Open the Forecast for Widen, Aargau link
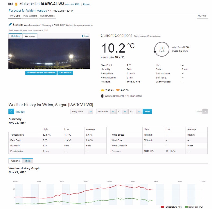The image size is (212, 209). 28,11
